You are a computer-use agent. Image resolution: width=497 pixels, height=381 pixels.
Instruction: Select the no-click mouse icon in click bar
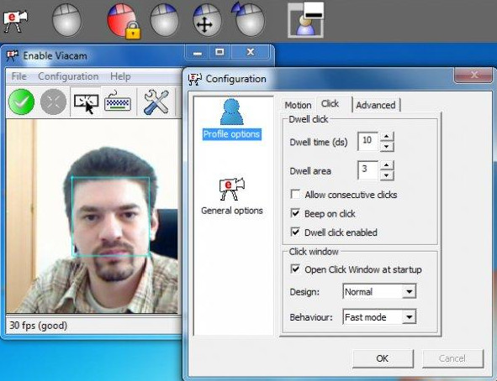(x=66, y=20)
